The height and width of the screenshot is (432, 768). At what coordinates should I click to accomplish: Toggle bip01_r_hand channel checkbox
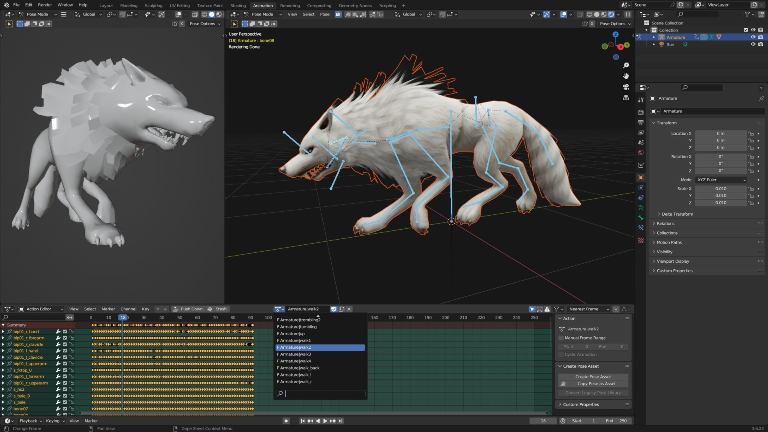[65, 332]
